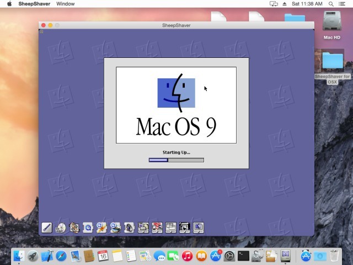Click the SheepShaver window title bar text
This screenshot has width=353, height=265.
[176, 25]
